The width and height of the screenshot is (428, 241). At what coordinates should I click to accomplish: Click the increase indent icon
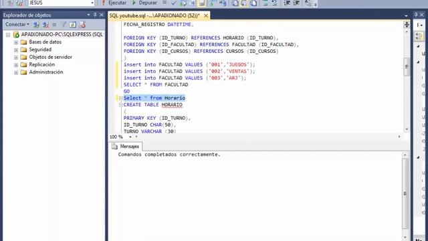tap(296, 3)
